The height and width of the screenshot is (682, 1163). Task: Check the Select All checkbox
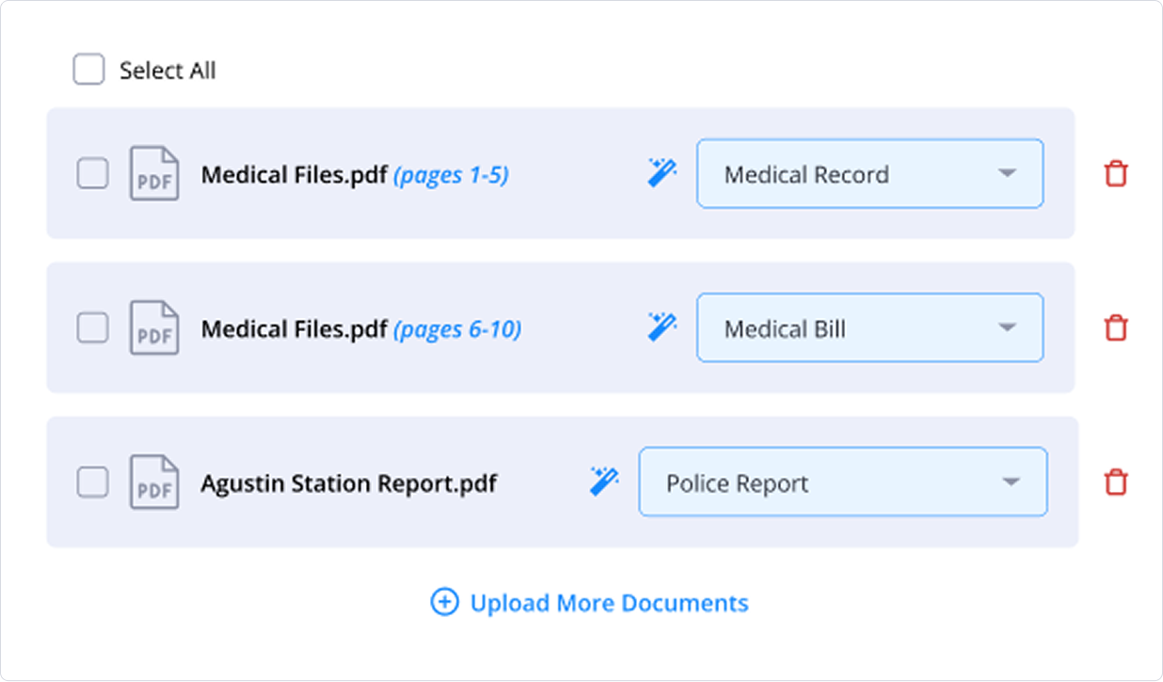pyautogui.click(x=88, y=70)
